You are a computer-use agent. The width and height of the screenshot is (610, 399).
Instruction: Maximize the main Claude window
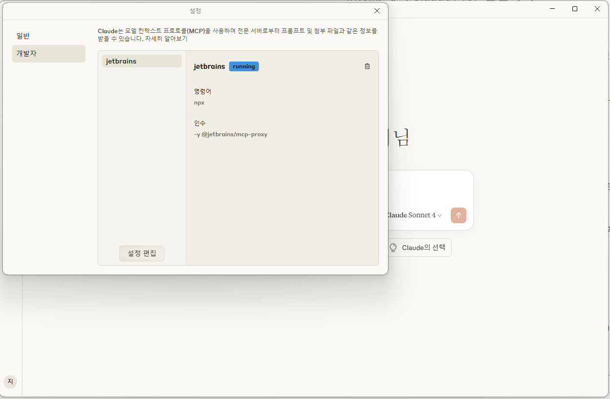pyautogui.click(x=575, y=9)
